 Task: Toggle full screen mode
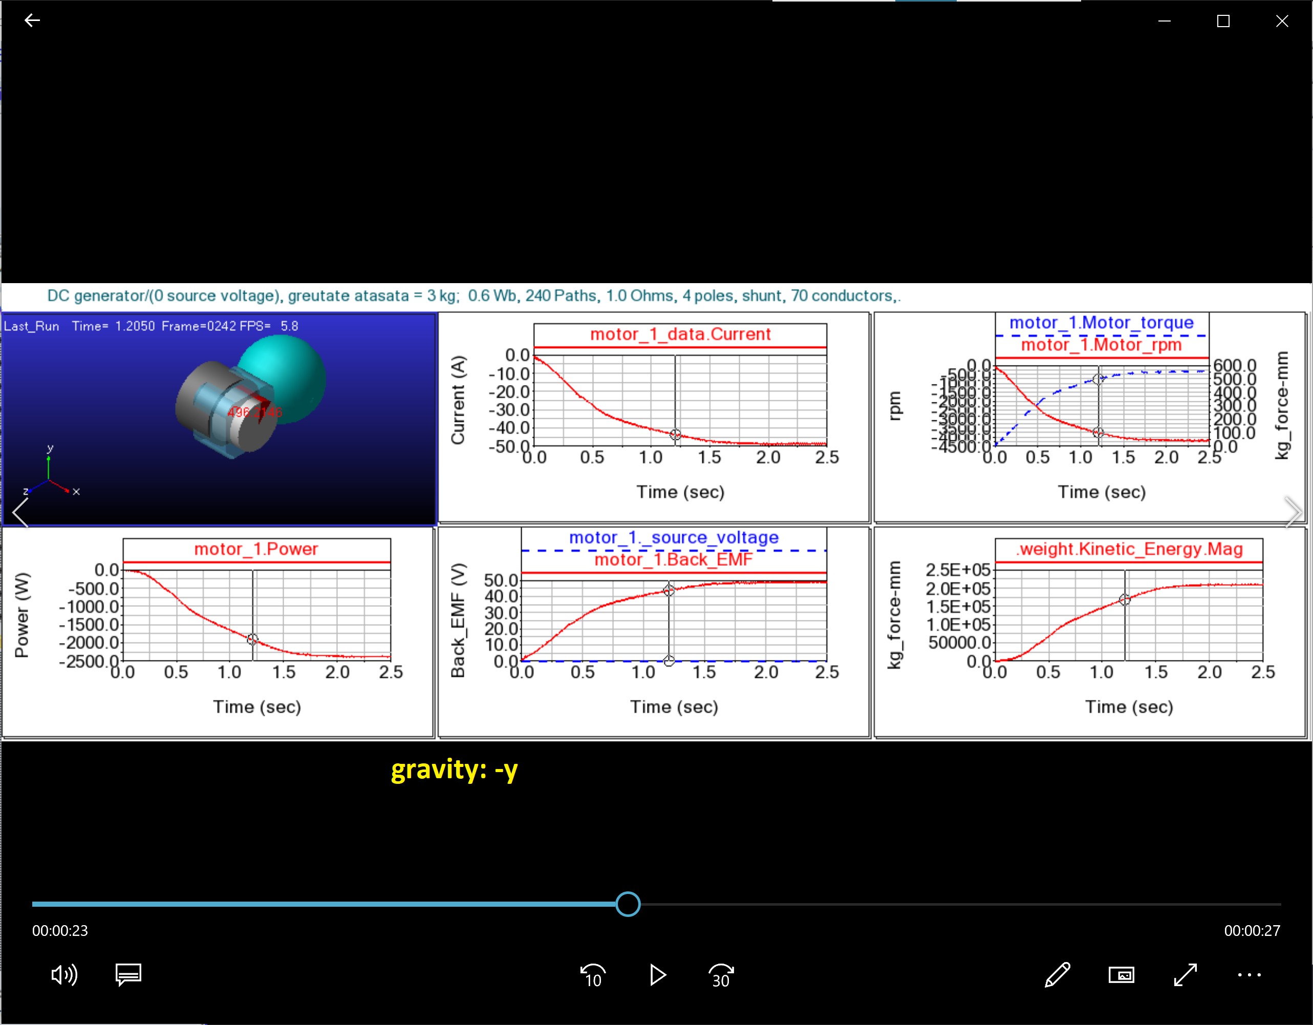tap(1185, 974)
